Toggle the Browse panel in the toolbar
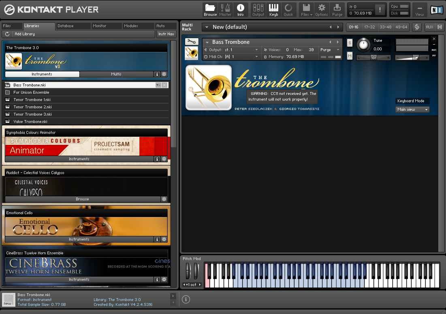446x314 pixels. point(210,10)
